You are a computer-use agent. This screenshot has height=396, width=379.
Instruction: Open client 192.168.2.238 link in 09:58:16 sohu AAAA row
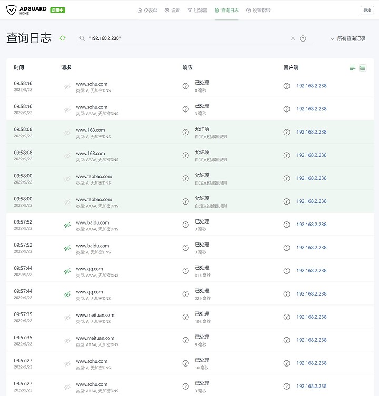[x=312, y=109]
